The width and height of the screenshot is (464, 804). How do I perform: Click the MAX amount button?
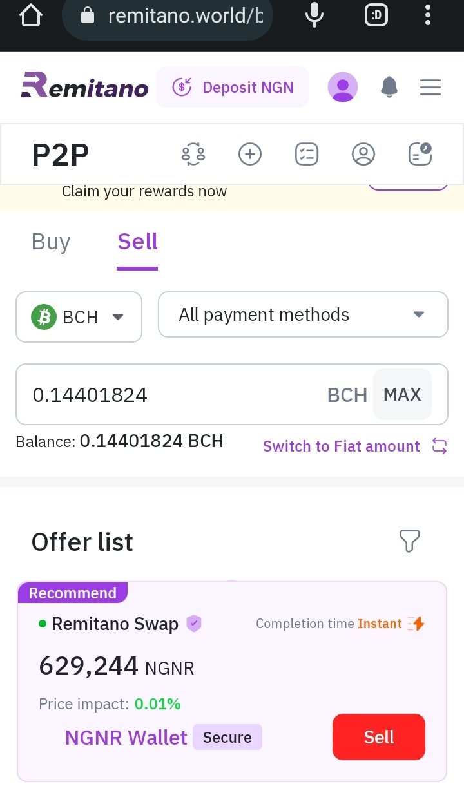click(402, 394)
